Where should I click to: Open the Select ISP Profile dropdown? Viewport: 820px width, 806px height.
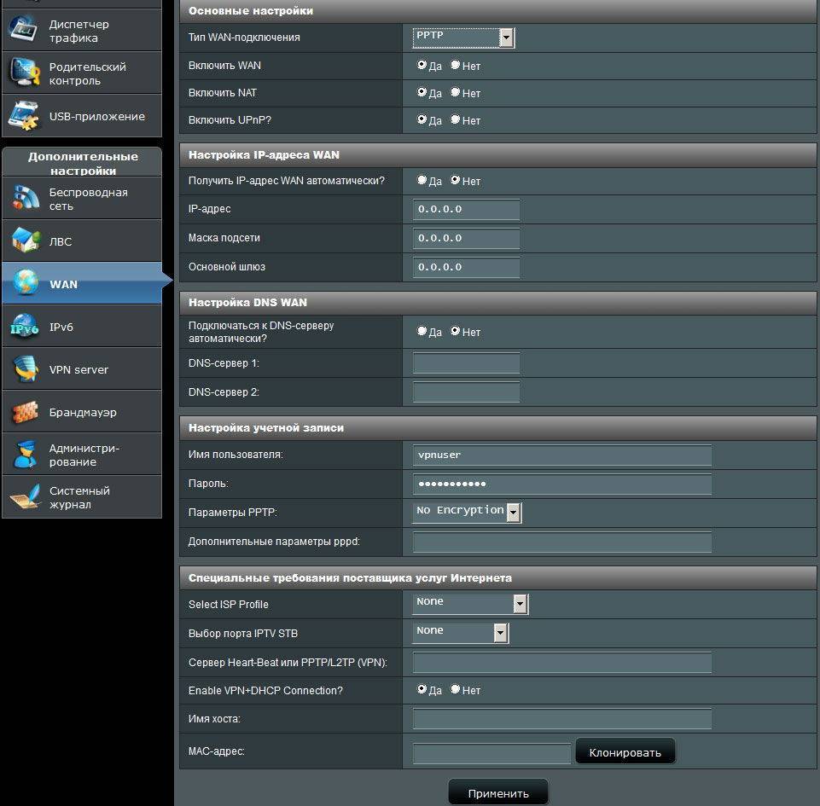[x=470, y=604]
